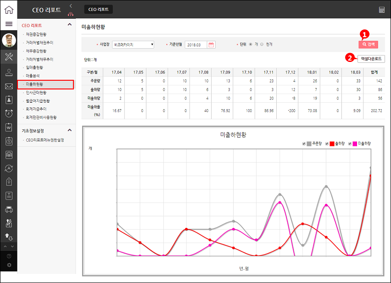The width and height of the screenshot is (391, 283).
Task: Open the circular arrows A icon
Action: pos(9,168)
